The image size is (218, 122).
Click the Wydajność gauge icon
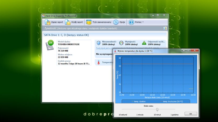121,43
